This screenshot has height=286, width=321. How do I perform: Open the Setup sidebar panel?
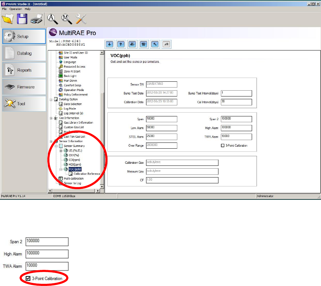click(x=24, y=36)
